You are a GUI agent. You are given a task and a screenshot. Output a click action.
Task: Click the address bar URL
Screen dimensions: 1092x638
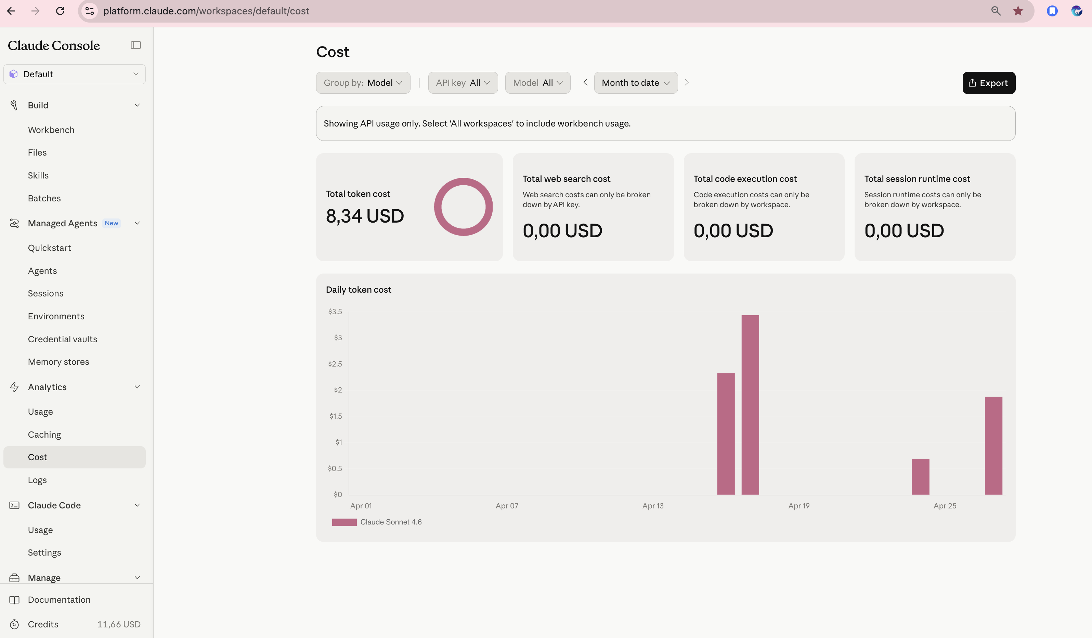[206, 11]
